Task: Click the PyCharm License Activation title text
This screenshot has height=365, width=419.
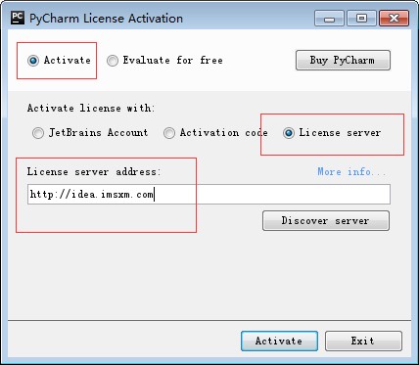Action: click(106, 19)
